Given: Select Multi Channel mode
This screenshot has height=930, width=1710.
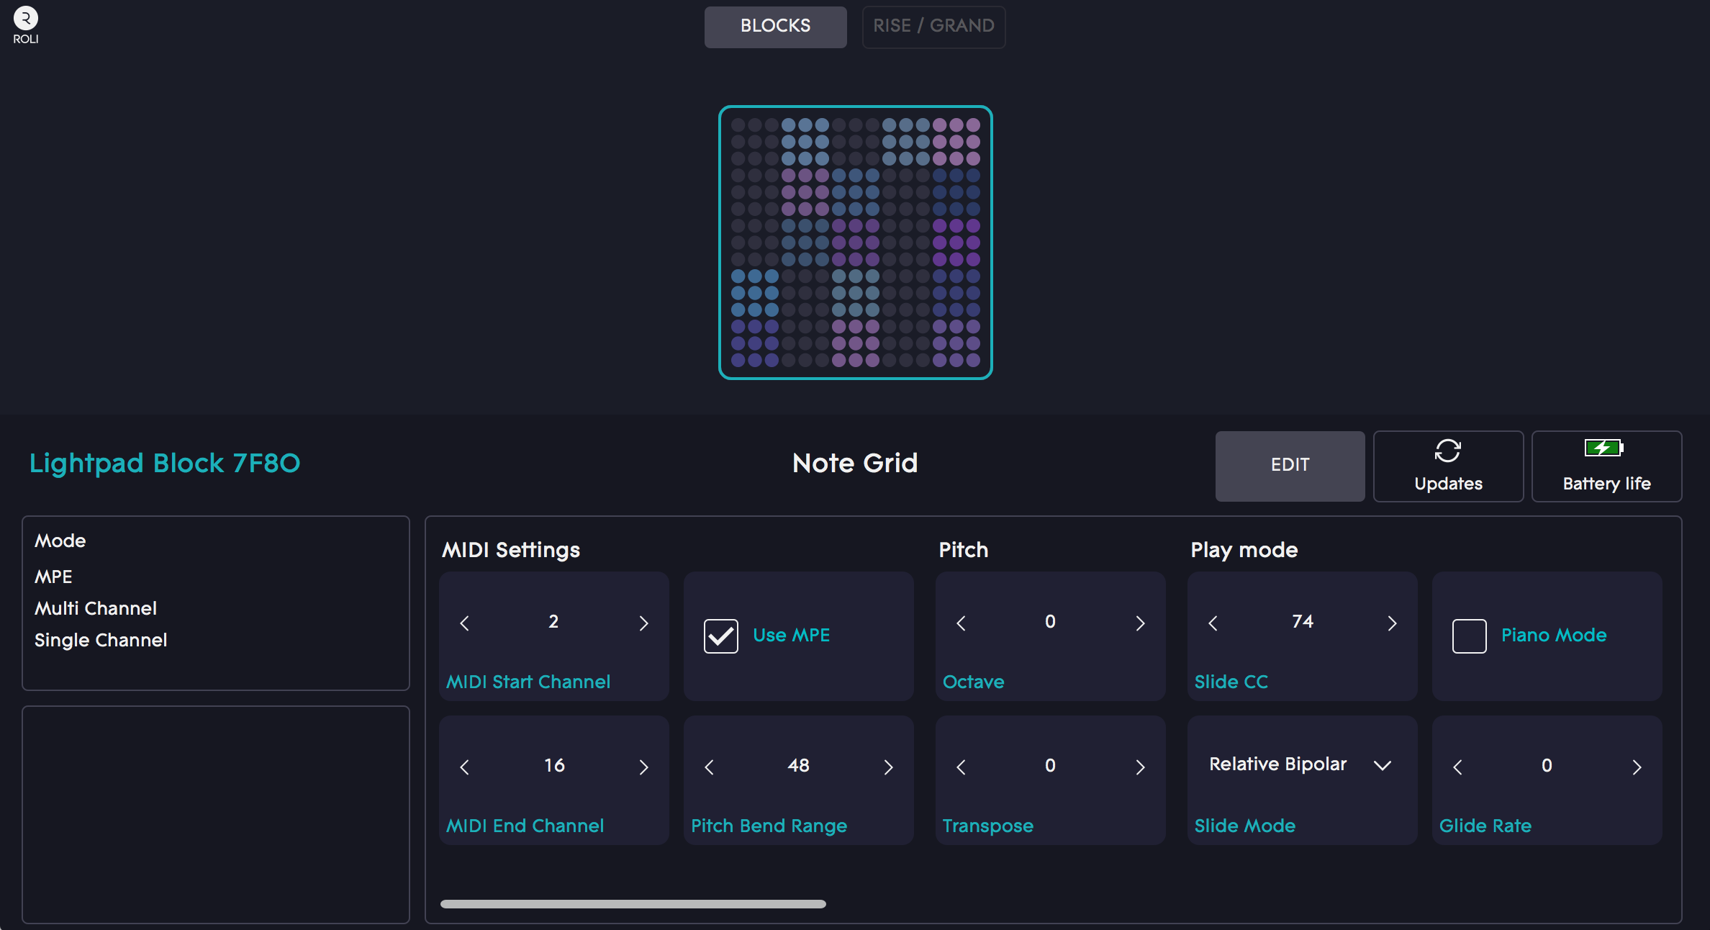Looking at the screenshot, I should pyautogui.click(x=95, y=608).
